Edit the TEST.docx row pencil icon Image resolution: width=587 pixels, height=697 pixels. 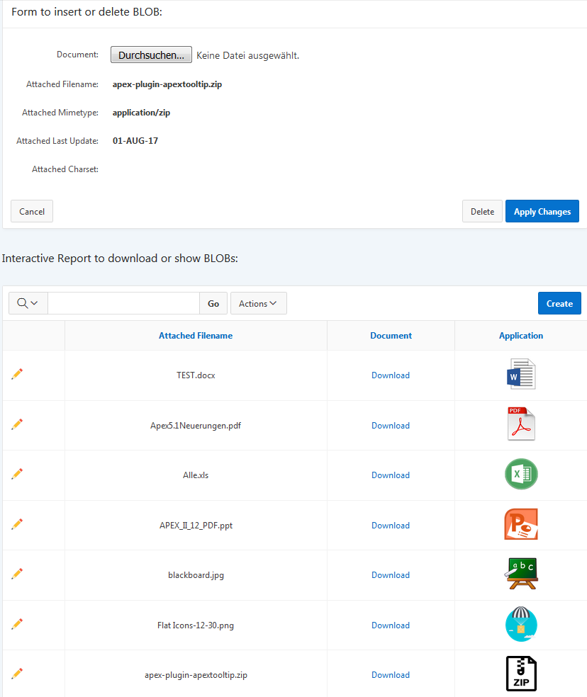pyautogui.click(x=17, y=374)
